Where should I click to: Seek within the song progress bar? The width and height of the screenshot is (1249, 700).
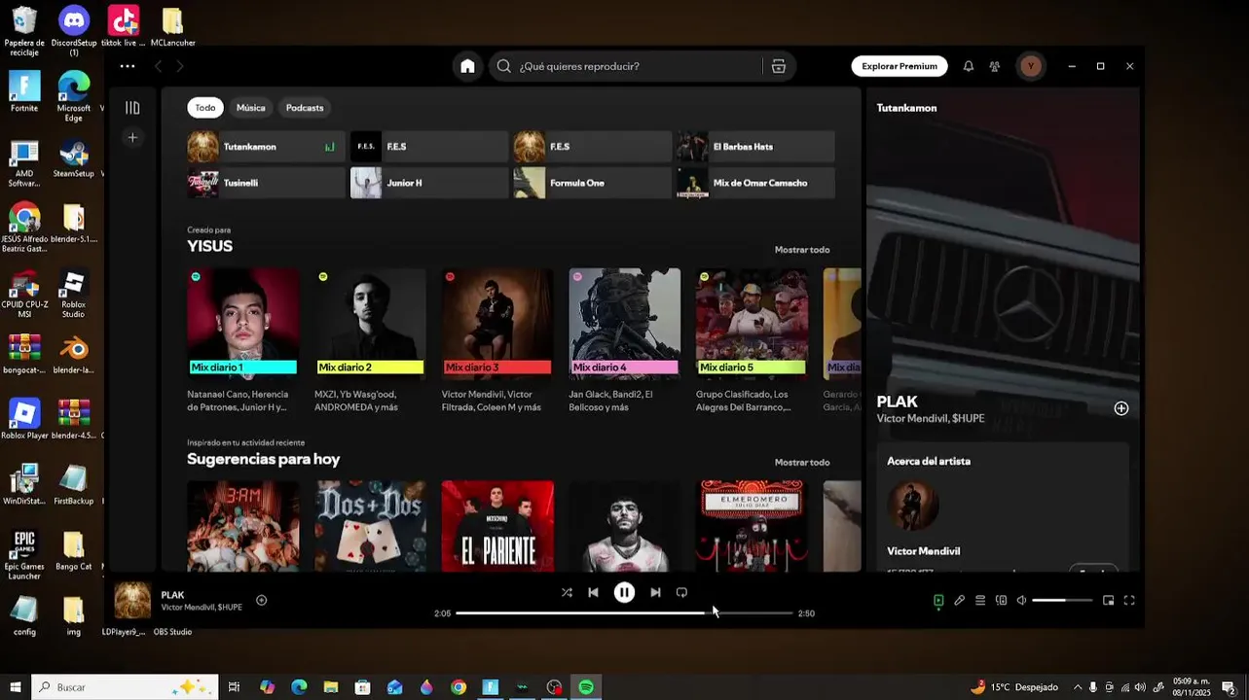click(x=624, y=613)
